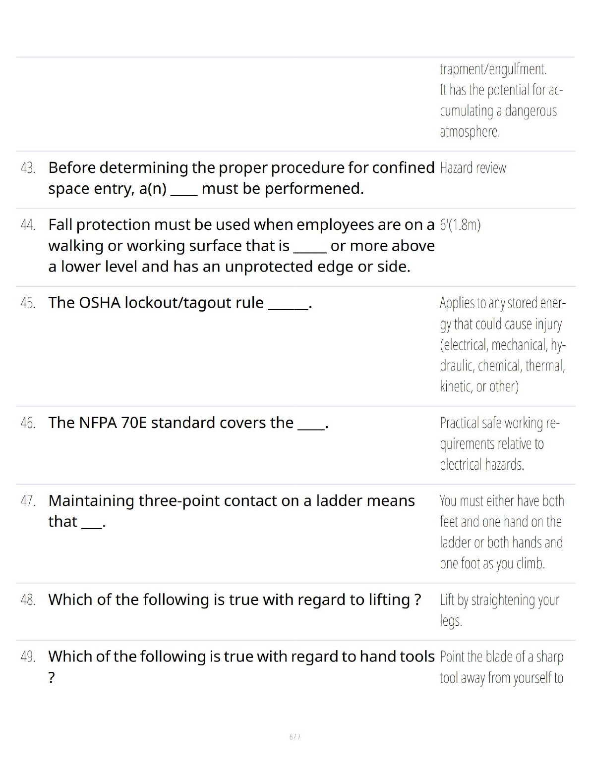Select the stored energy answer for question 45
590x763 pixels.
(502, 344)
